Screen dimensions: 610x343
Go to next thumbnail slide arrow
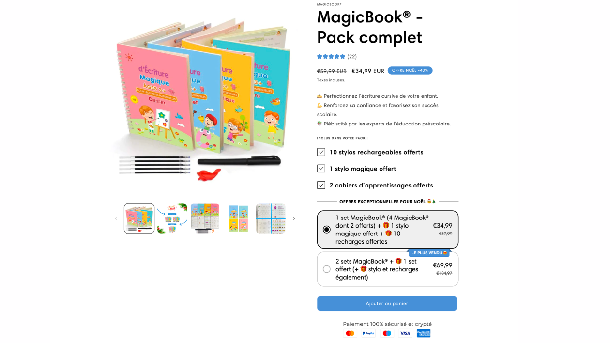coord(294,218)
